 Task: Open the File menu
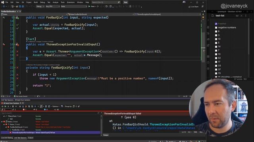point(7,2)
